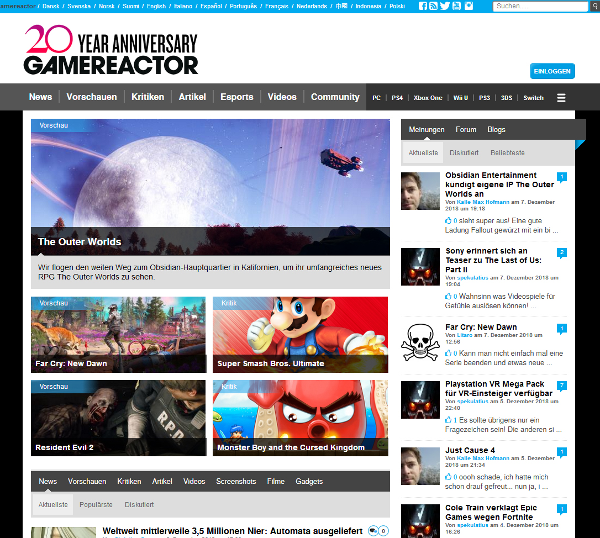The width and height of the screenshot is (600, 538).
Task: Like the 'Kann man nicht einfach' comment
Action: [x=448, y=353]
